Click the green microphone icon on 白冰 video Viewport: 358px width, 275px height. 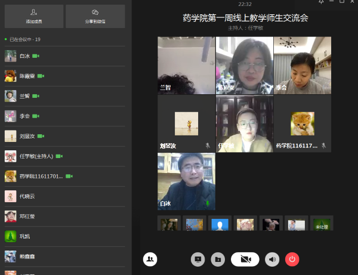208,203
